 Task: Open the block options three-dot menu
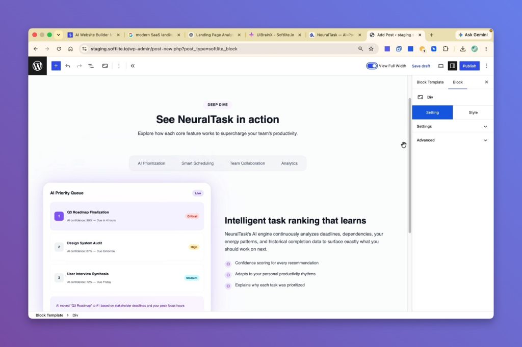coord(119,66)
